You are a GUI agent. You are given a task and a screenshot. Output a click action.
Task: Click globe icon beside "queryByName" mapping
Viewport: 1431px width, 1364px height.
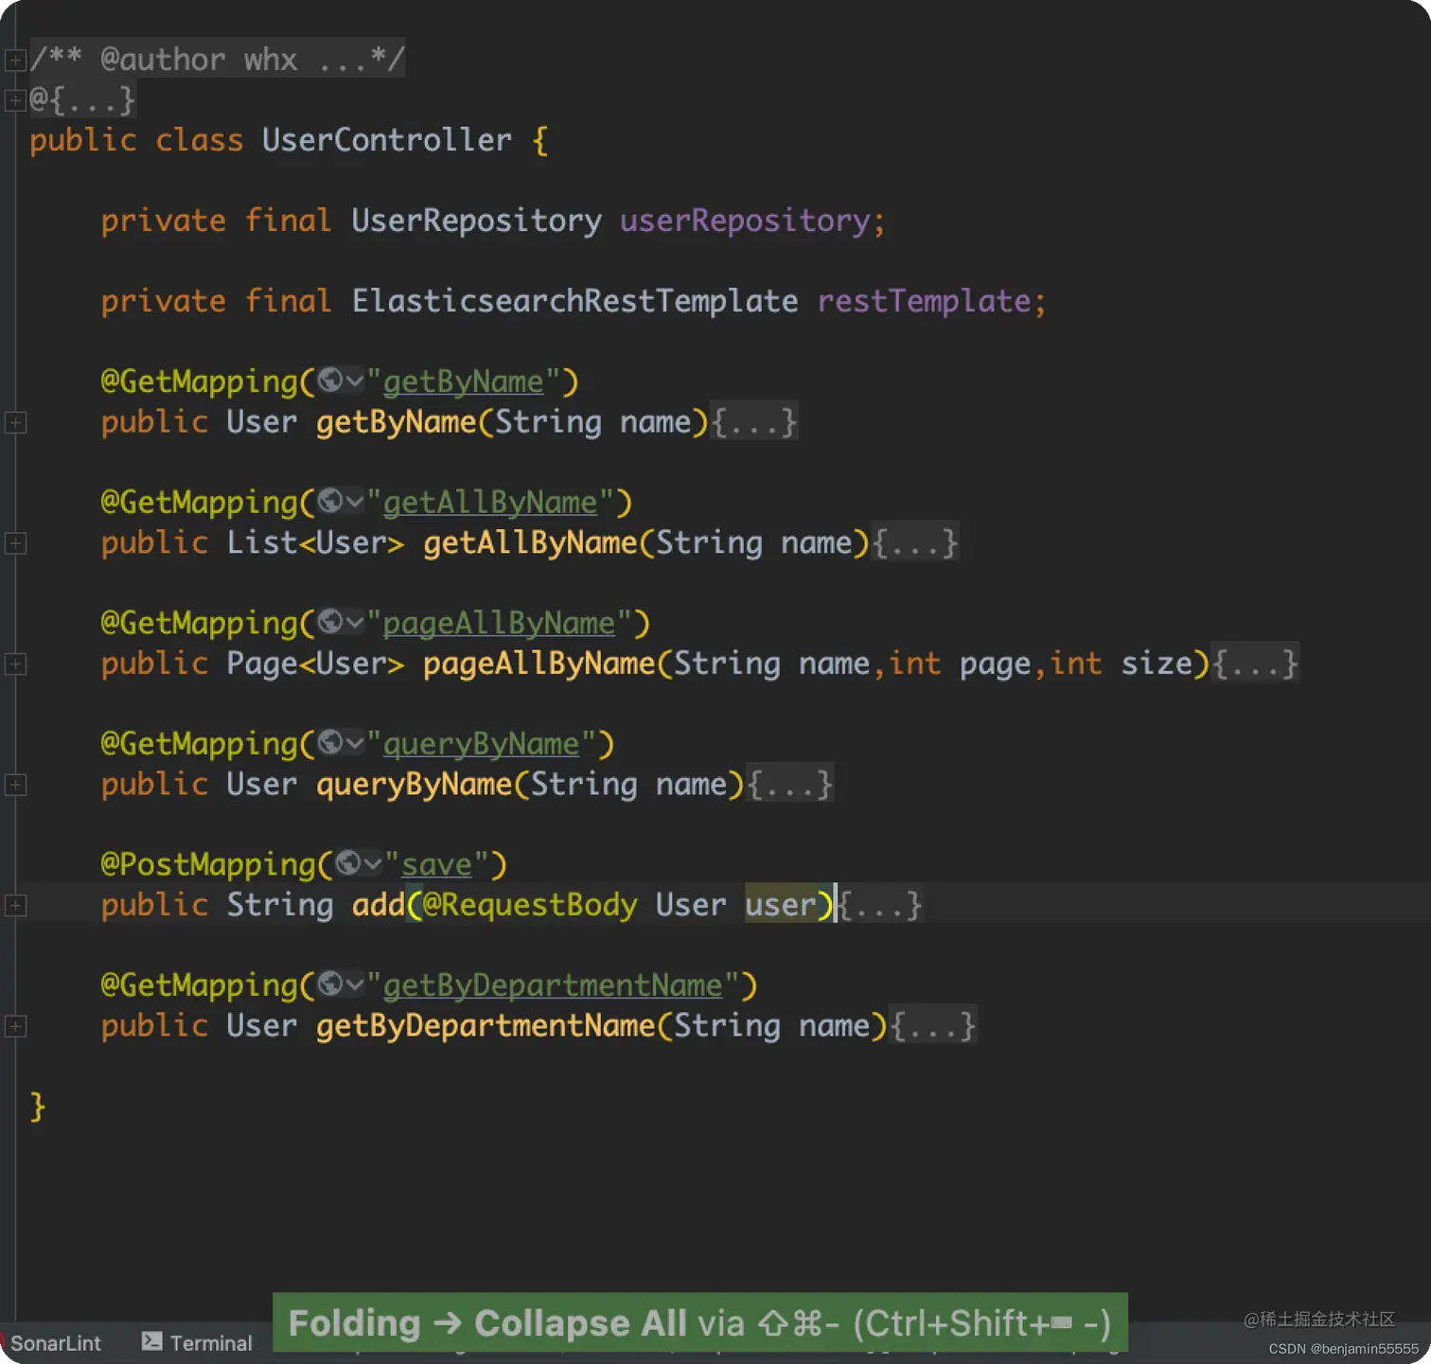coord(330,742)
